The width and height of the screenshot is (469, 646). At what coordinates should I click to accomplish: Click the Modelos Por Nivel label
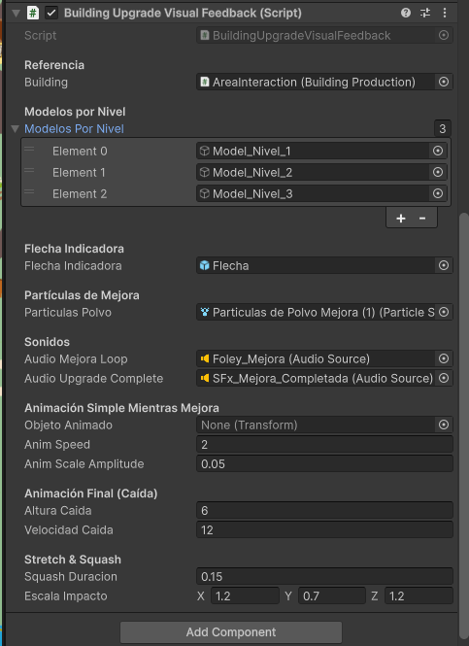coord(74,129)
